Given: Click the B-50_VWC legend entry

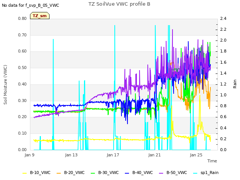Looking at the screenshot, I should pyautogui.click(x=173, y=172).
